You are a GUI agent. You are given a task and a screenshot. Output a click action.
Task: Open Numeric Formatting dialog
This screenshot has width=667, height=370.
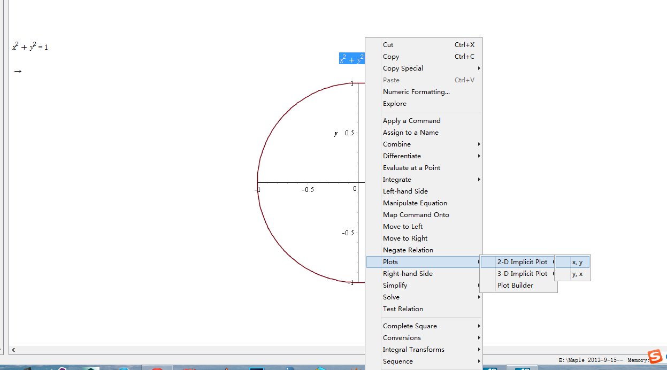click(416, 92)
